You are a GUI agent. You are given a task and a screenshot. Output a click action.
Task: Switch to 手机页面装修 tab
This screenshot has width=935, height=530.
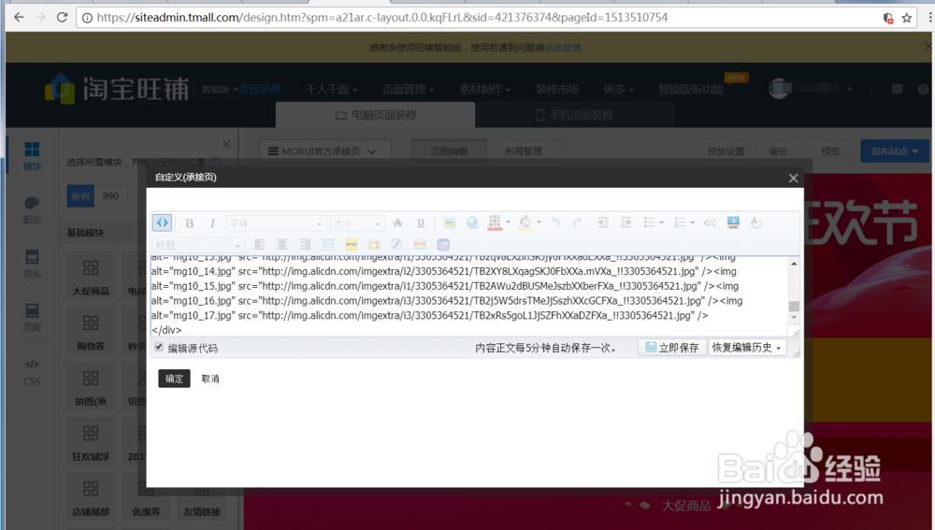click(575, 114)
